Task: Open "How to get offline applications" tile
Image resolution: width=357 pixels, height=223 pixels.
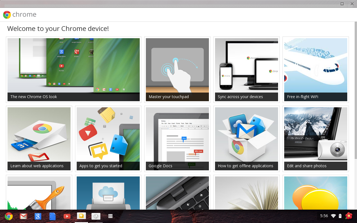Action: (x=247, y=139)
